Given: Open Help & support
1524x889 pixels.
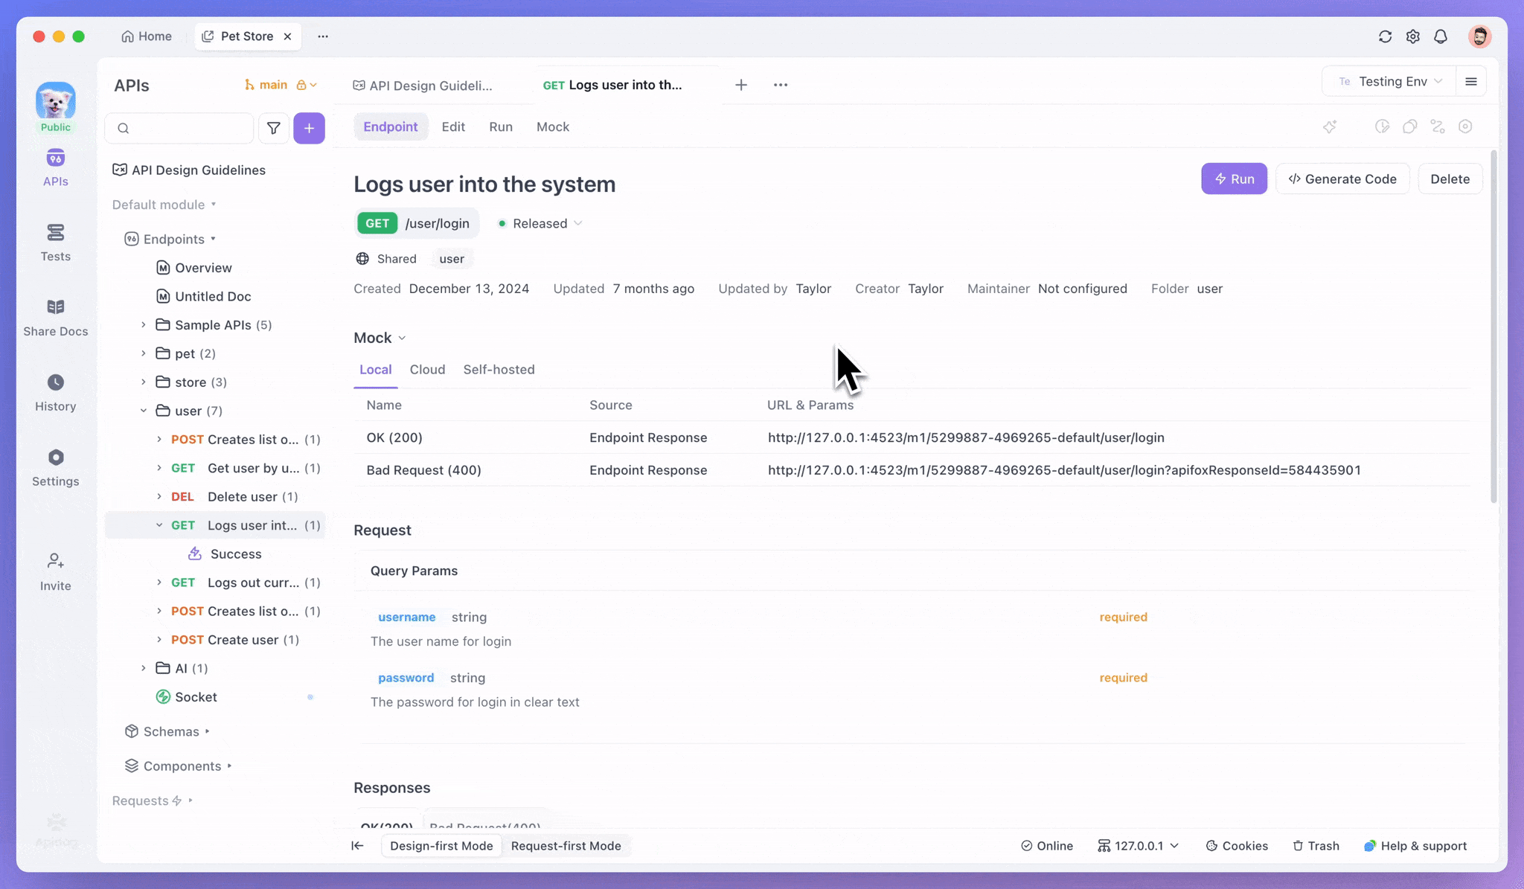Looking at the screenshot, I should point(1415,846).
